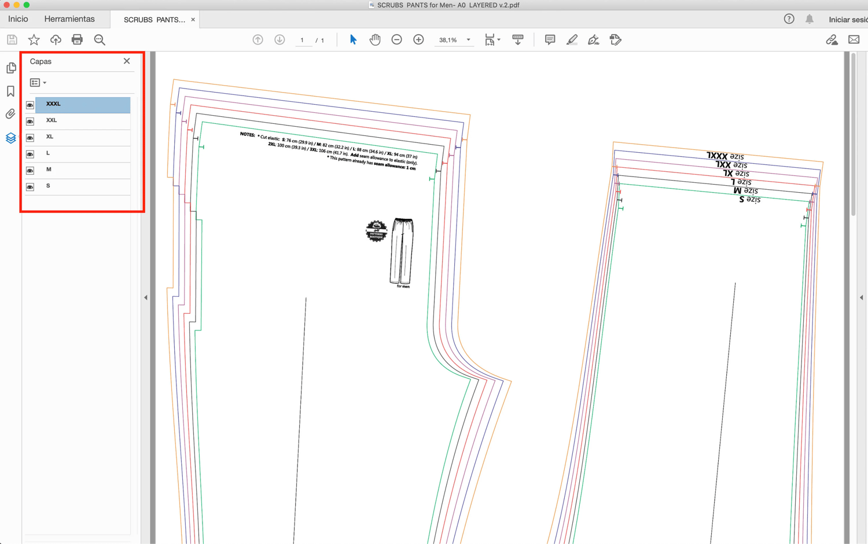The image size is (868, 544).
Task: Open the Layers panel options menu
Action: point(38,83)
